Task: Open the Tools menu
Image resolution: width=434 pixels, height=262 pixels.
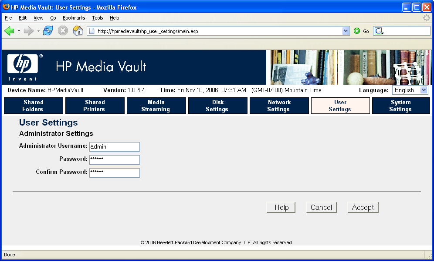Action: click(x=98, y=18)
